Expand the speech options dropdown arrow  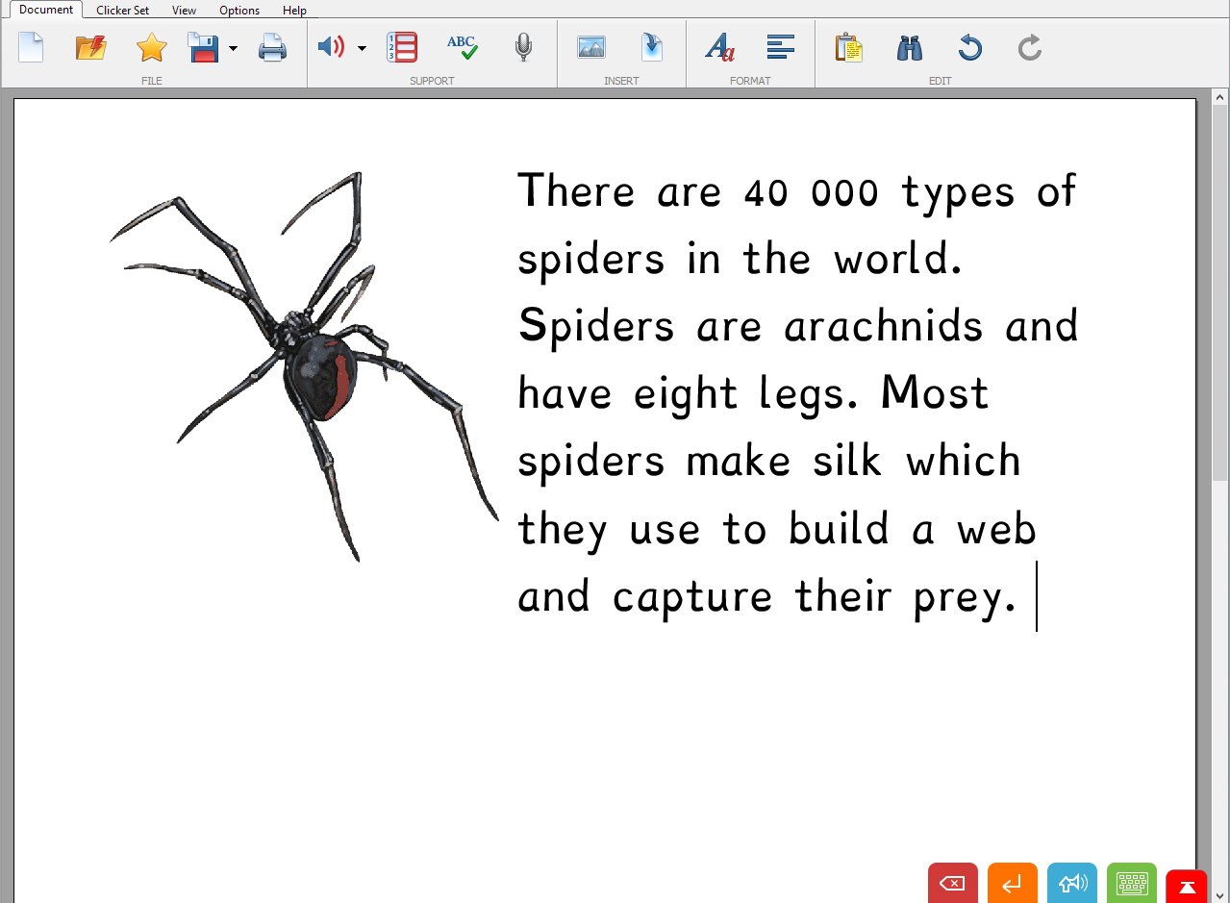point(362,47)
